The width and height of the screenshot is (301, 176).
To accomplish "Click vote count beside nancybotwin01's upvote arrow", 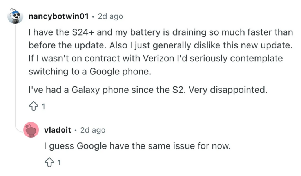I will pos(44,106).
